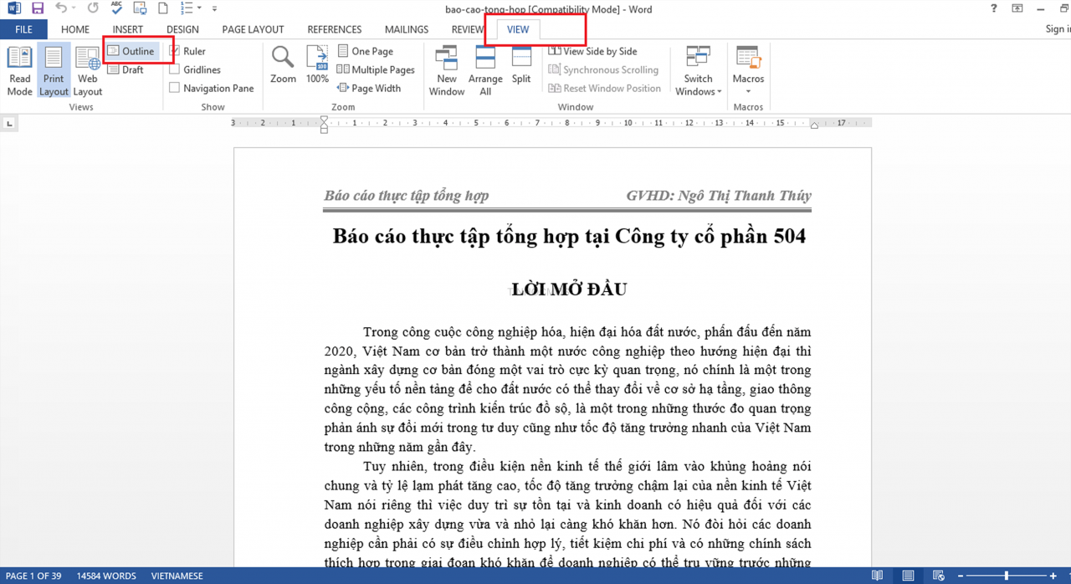Open the Zoom magnifier dialog
This screenshot has width=1071, height=584.
pyautogui.click(x=283, y=65)
